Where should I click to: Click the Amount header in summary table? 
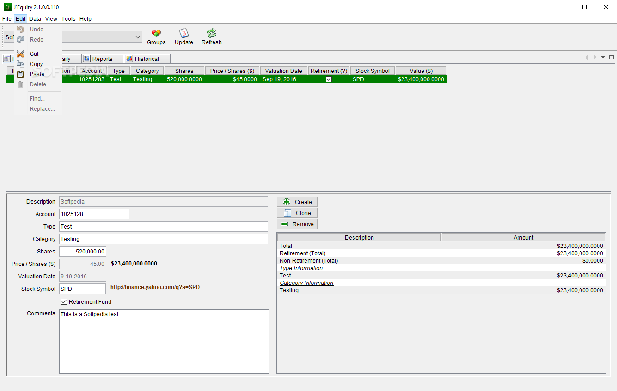(x=524, y=238)
